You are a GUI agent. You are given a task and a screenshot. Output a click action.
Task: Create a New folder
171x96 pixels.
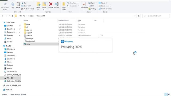(64, 6)
